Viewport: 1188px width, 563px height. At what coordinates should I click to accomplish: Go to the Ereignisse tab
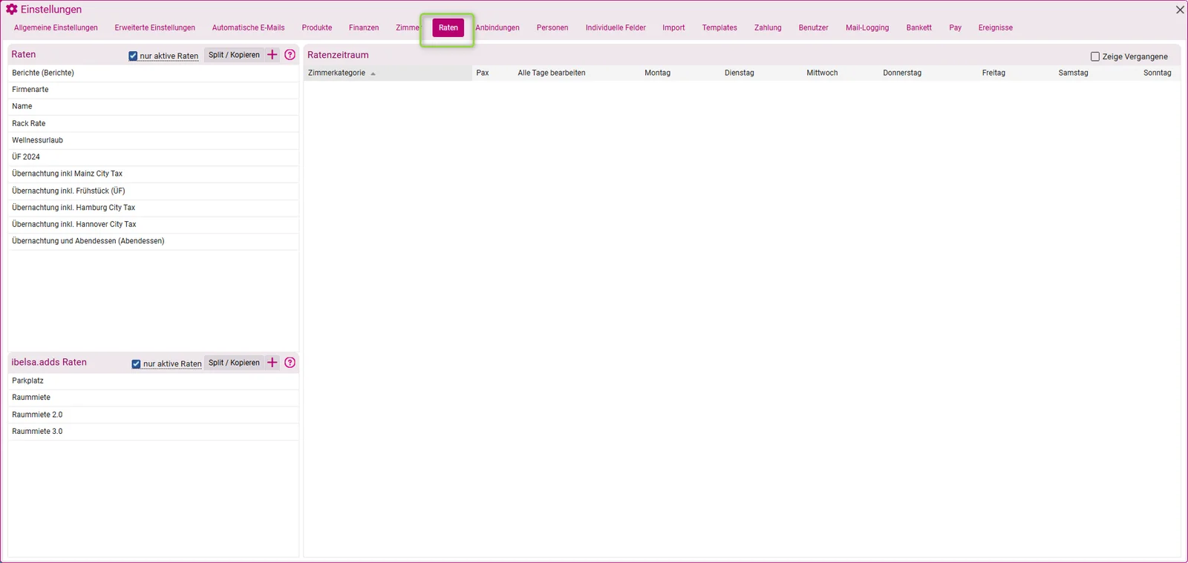tap(995, 27)
